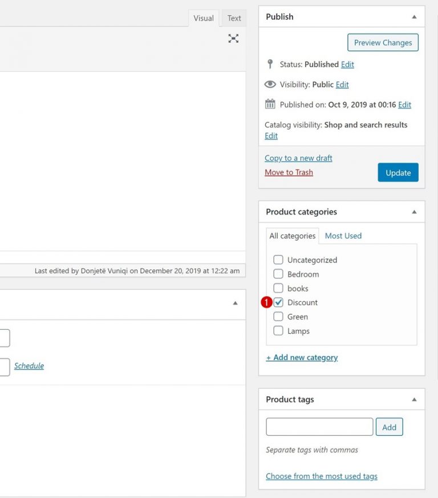Click the calendar icon beside Published on
Screen dimensions: 438x498
pos(270,104)
